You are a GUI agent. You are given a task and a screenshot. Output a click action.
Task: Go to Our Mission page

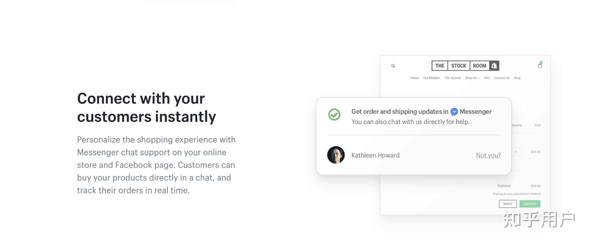(431, 78)
